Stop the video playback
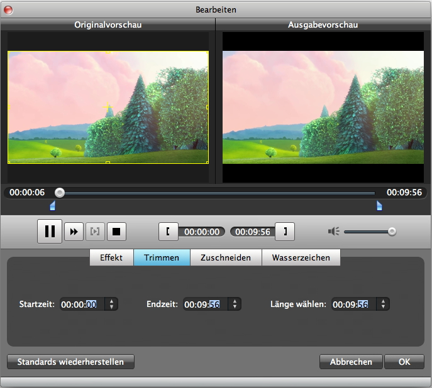Screen dimensions: 432x388 [116, 232]
